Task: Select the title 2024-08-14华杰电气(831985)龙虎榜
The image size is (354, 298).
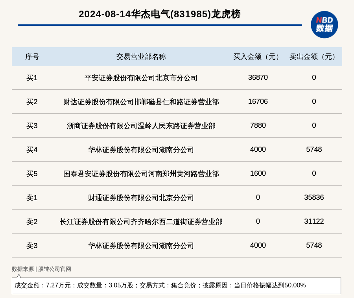Action: pos(160,14)
